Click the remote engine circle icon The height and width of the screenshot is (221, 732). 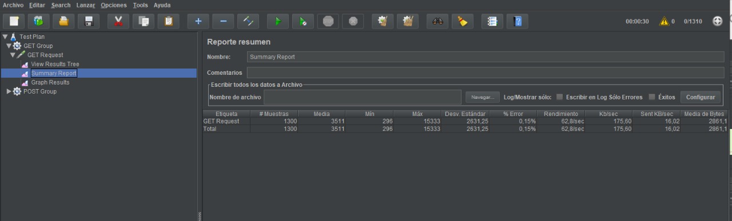[718, 21]
